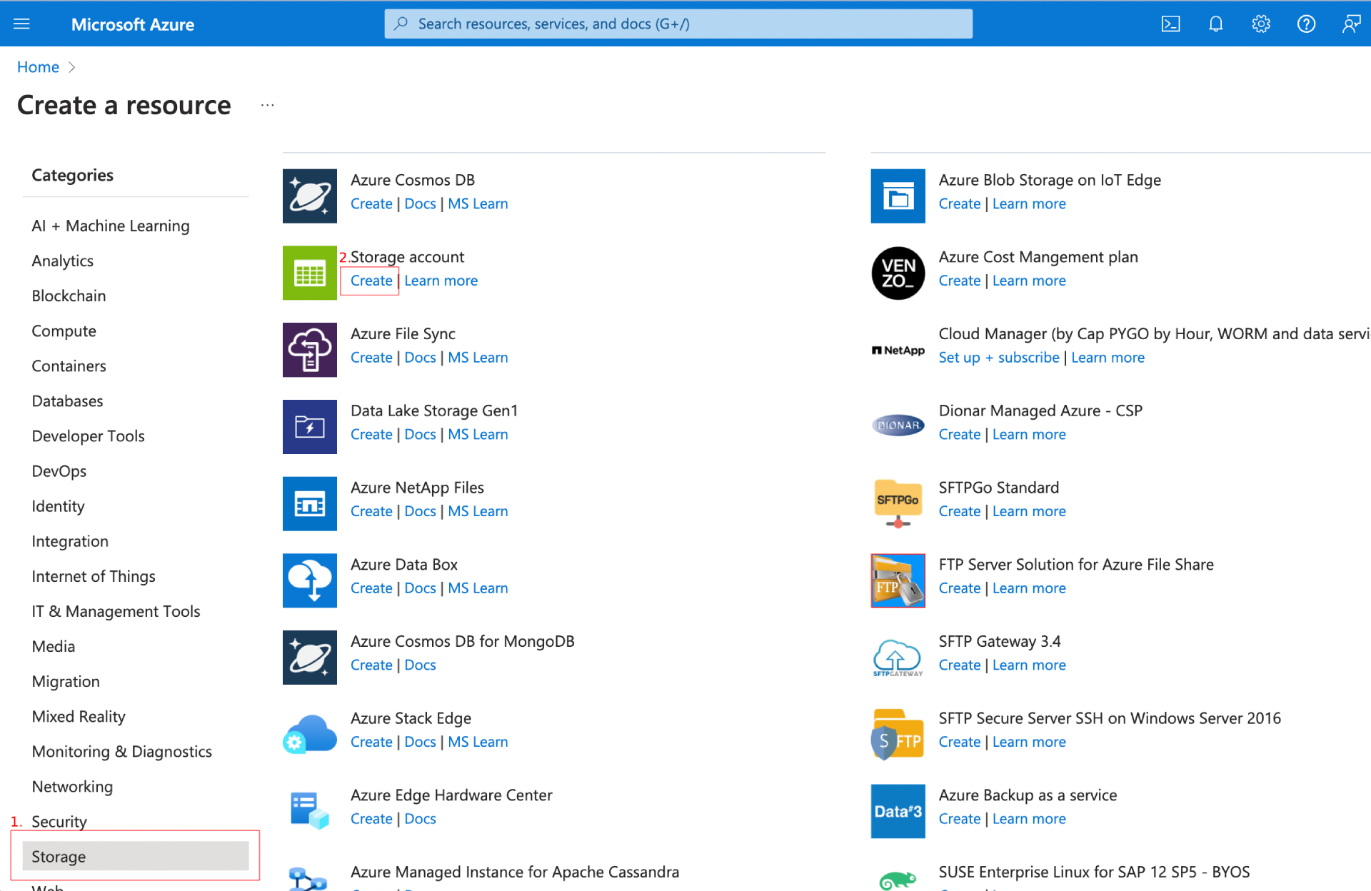This screenshot has width=1371, height=891.
Task: Open the ellipsis menu beside Create a resource
Action: [267, 105]
